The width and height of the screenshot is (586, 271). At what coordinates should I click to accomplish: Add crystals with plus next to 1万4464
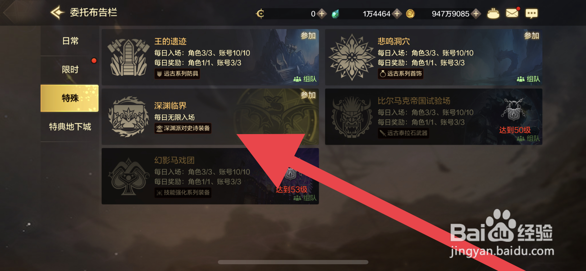(x=397, y=14)
